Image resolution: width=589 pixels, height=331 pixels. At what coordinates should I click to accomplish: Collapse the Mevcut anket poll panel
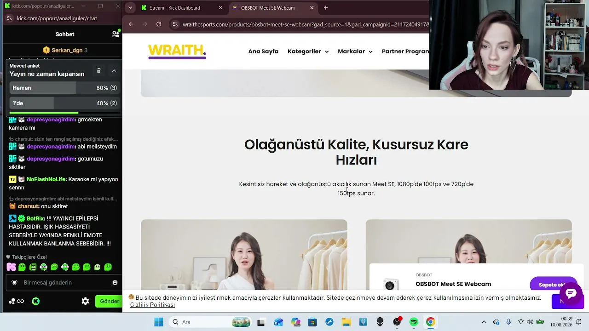114,70
